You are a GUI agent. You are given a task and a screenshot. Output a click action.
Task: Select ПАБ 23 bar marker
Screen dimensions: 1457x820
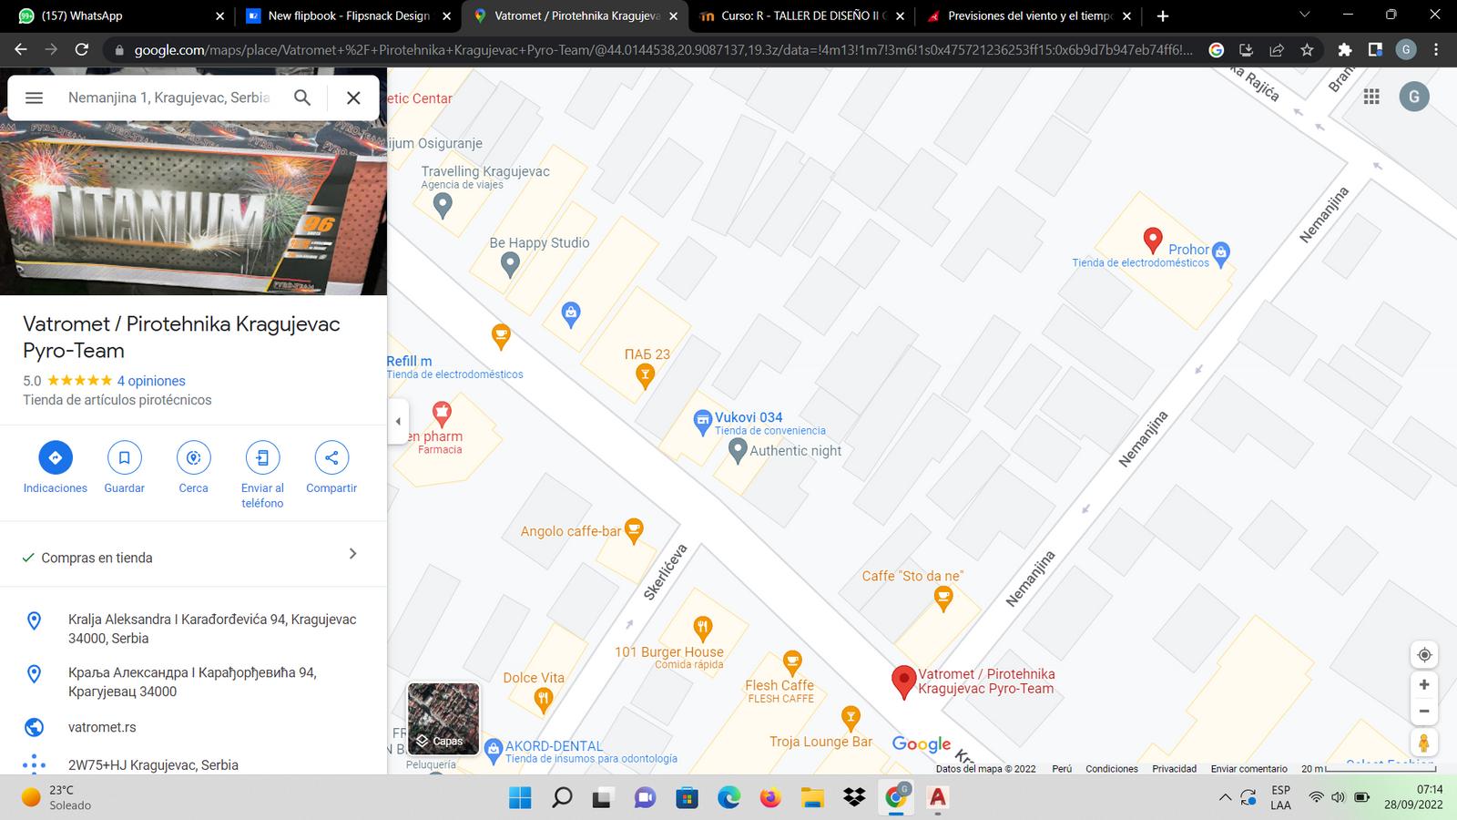point(645,376)
